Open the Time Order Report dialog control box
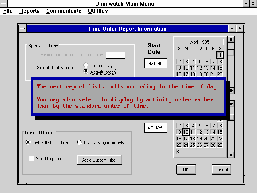This screenshot has height=193, width=257. (x=22, y=29)
